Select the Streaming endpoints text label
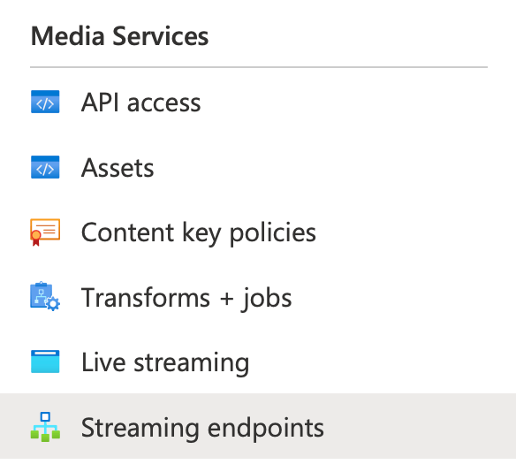 202,428
